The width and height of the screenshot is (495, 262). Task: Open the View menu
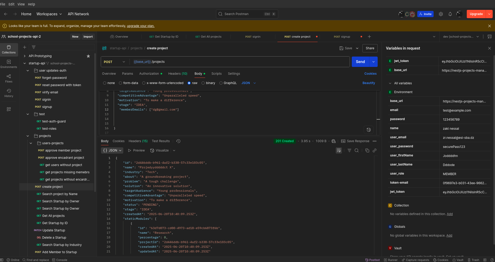point(21,4)
